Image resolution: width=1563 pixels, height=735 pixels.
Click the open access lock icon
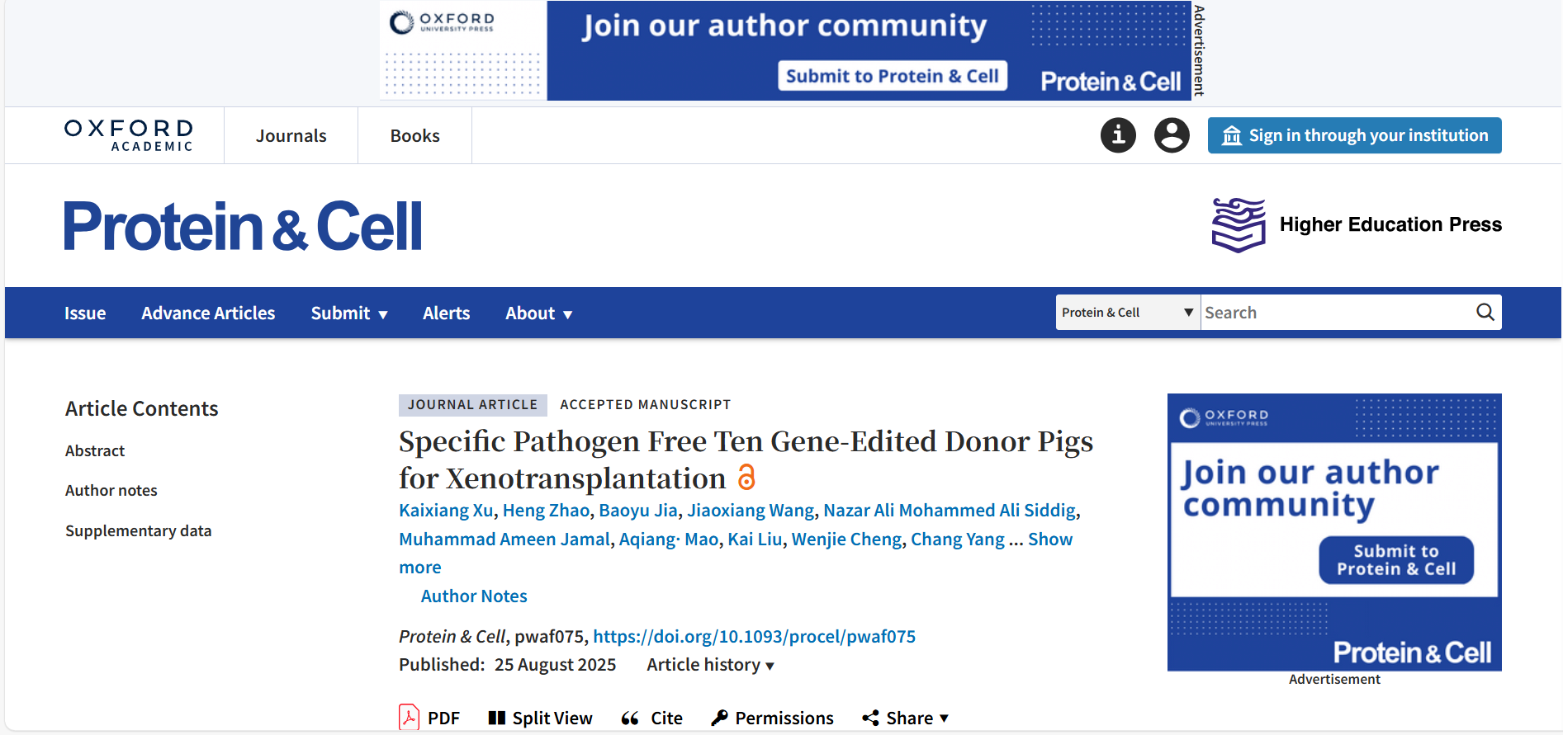point(746,478)
